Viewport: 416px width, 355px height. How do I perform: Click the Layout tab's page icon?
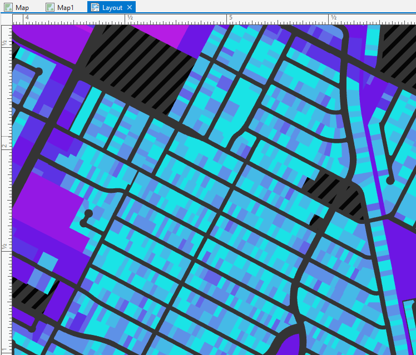tap(95, 7)
